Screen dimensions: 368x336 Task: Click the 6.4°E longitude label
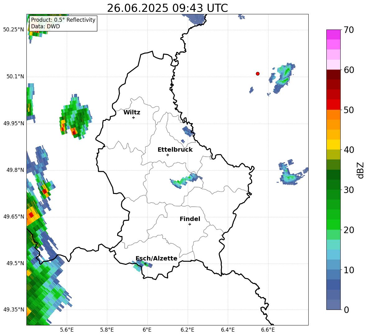[228, 330]
